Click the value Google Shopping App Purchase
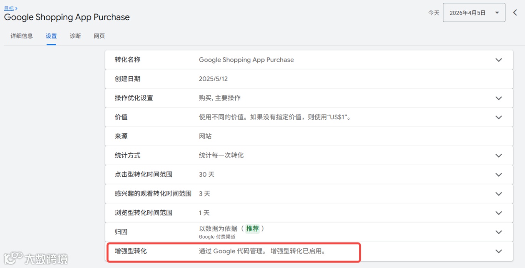This screenshot has width=525, height=268. [246, 60]
